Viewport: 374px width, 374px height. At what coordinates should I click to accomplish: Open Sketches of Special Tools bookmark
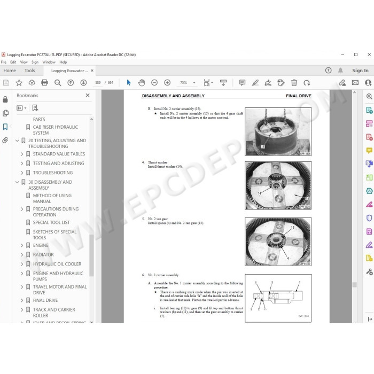(x=54, y=235)
